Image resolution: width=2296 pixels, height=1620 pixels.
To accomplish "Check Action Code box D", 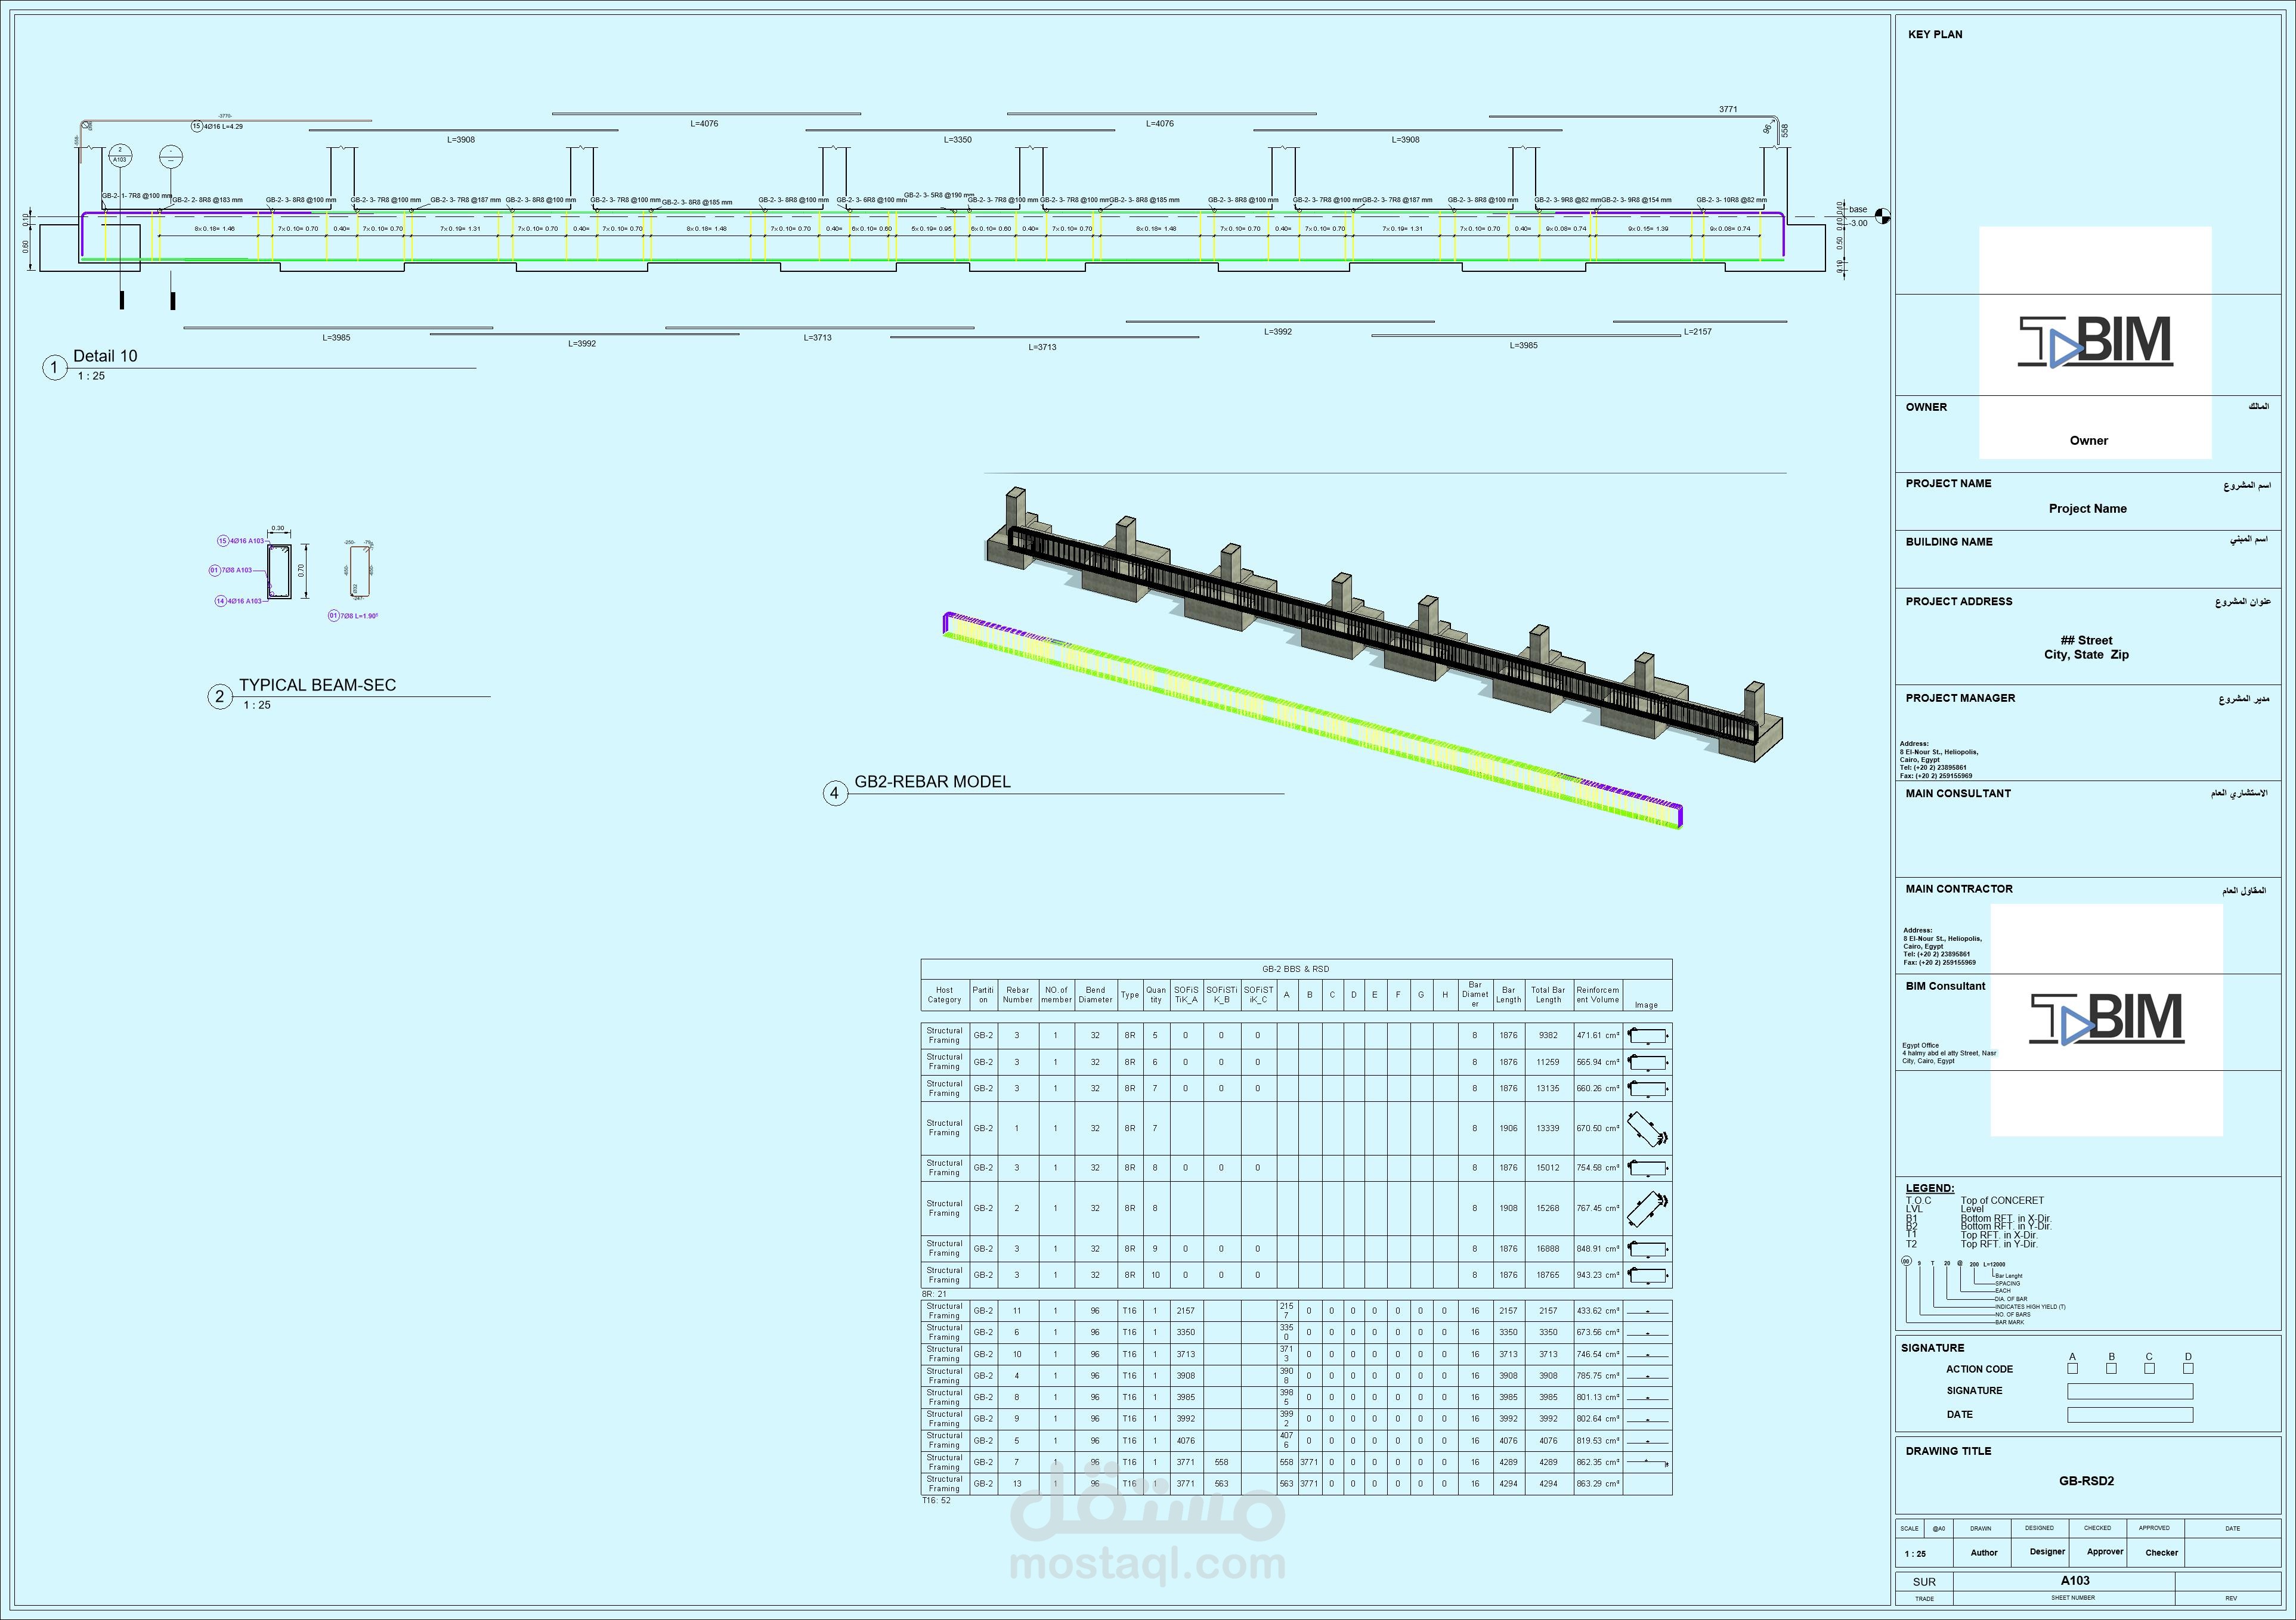I will [x=2188, y=1368].
